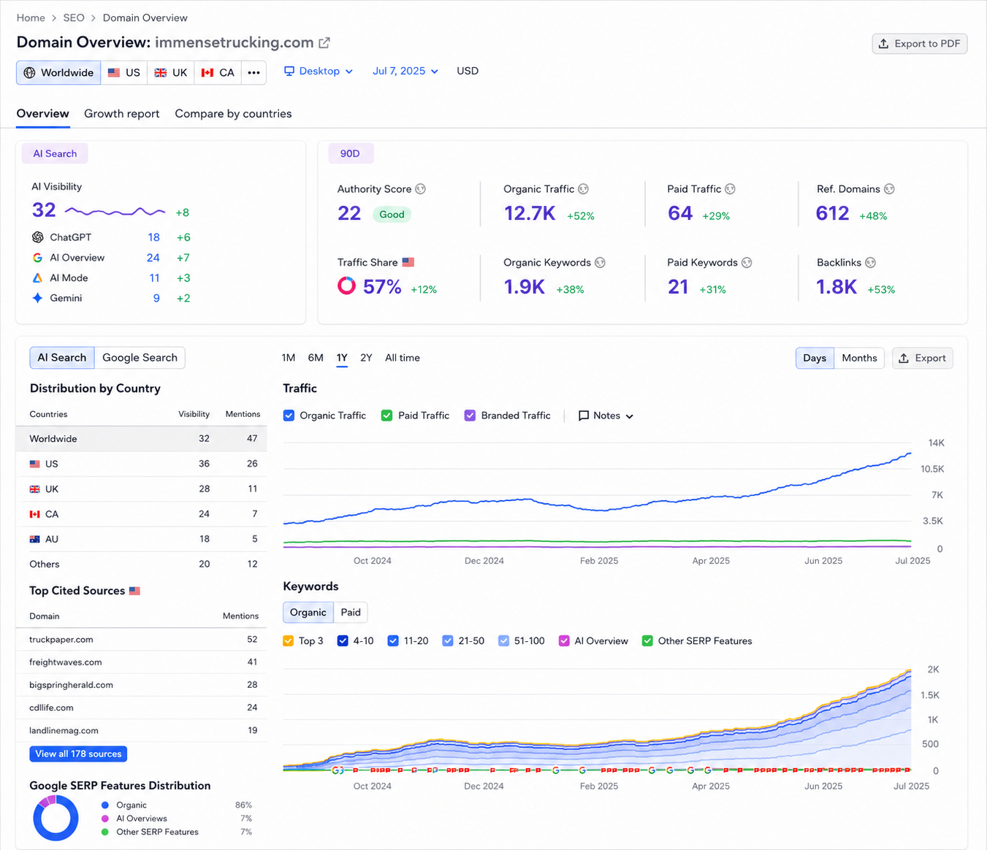Click info icon next to Organic Keywords
The width and height of the screenshot is (987, 850).
pos(600,263)
